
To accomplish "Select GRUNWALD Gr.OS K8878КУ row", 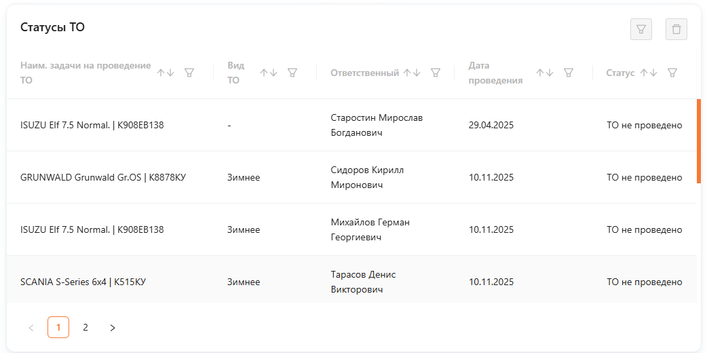I will 103,177.
